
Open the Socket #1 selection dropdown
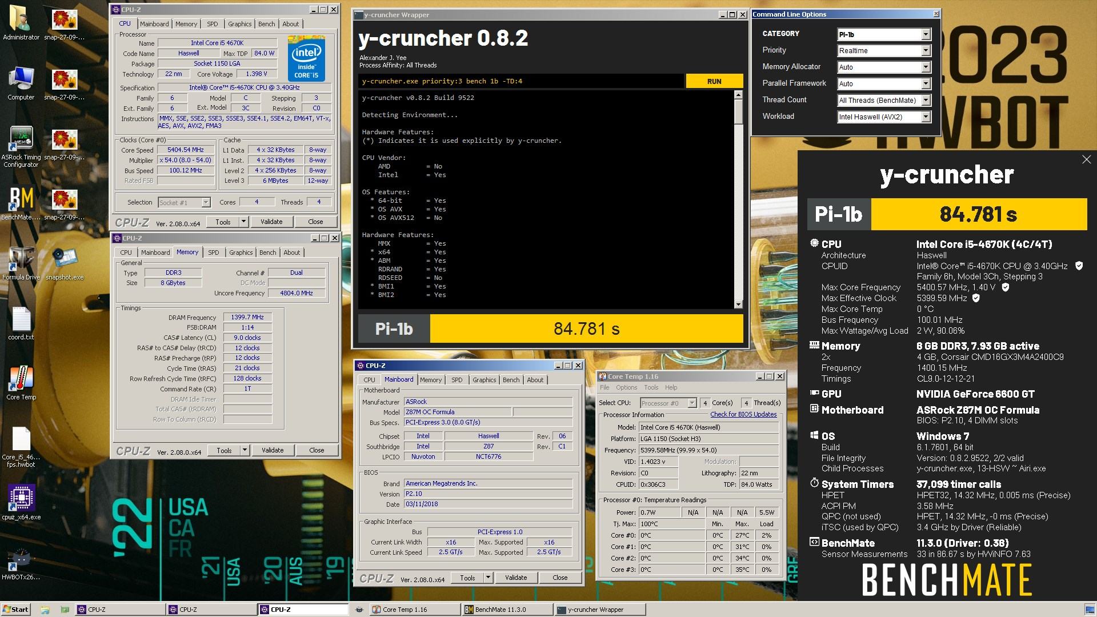click(184, 202)
